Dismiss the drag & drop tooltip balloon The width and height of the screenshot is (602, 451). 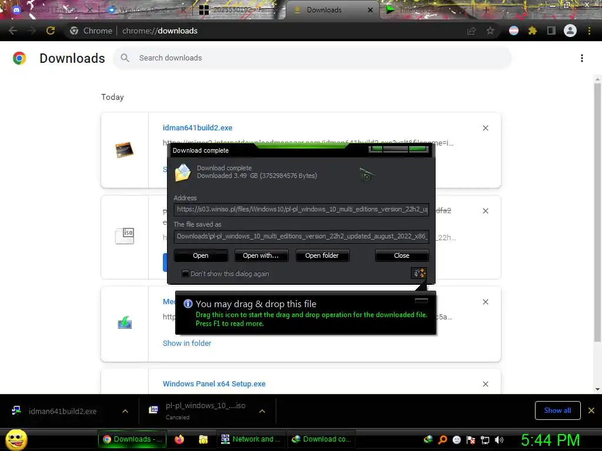421,301
